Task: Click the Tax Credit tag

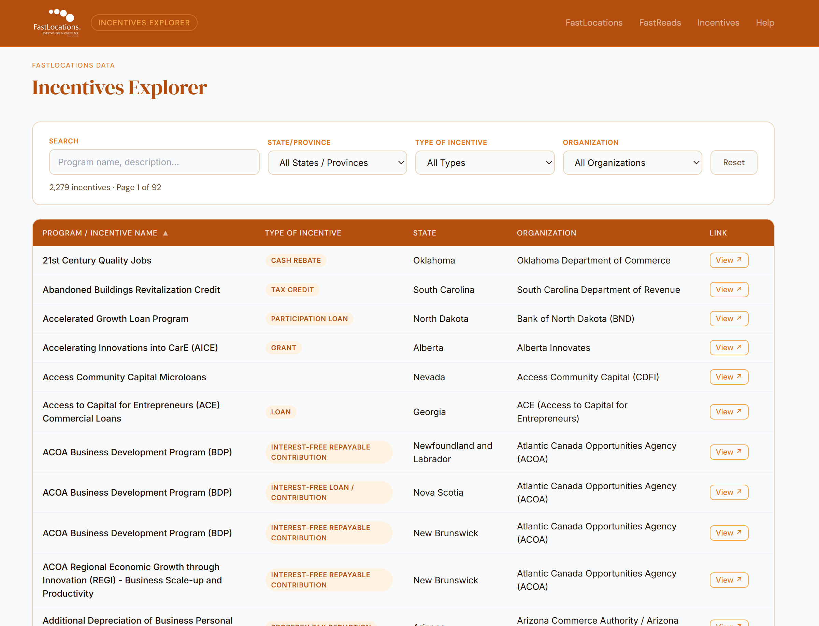Action: (x=292, y=289)
